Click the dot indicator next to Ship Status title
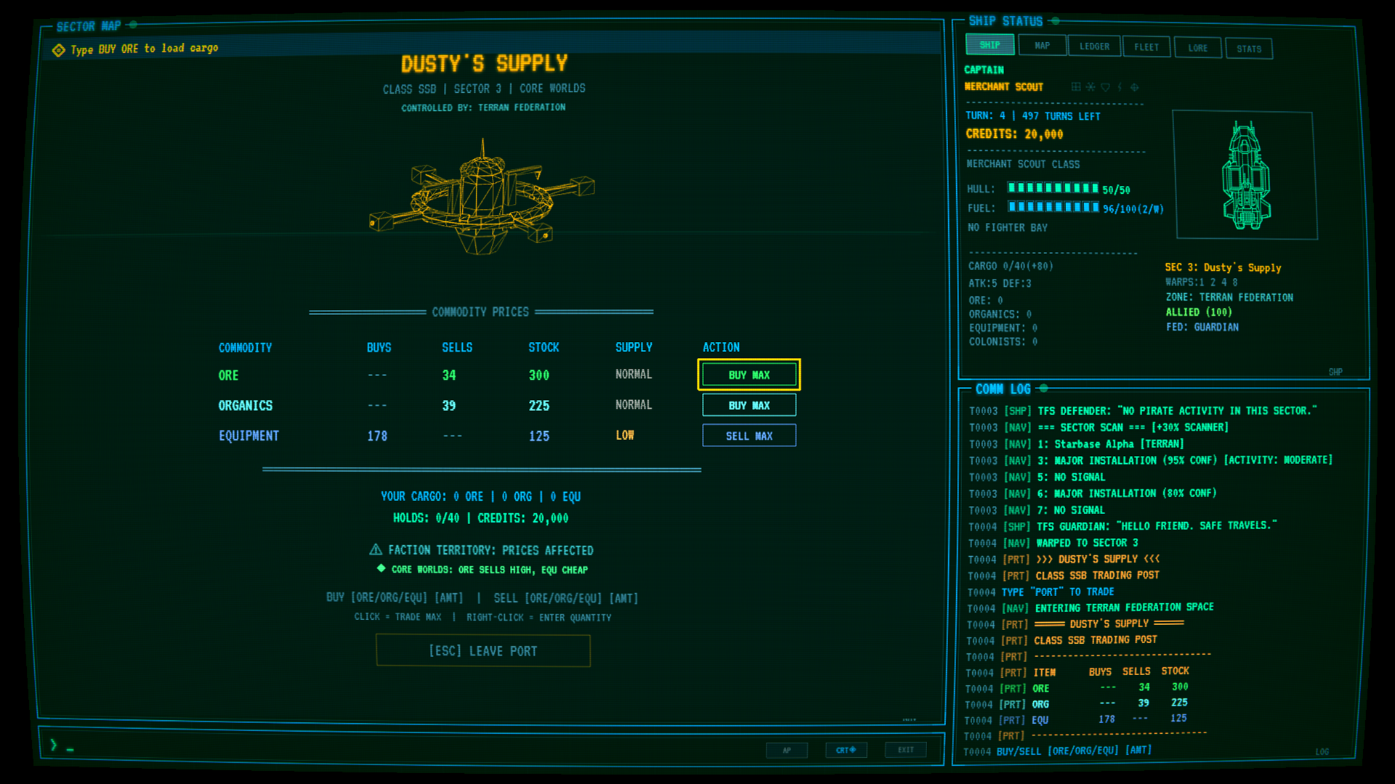This screenshot has height=784, width=1395. [x=1056, y=21]
